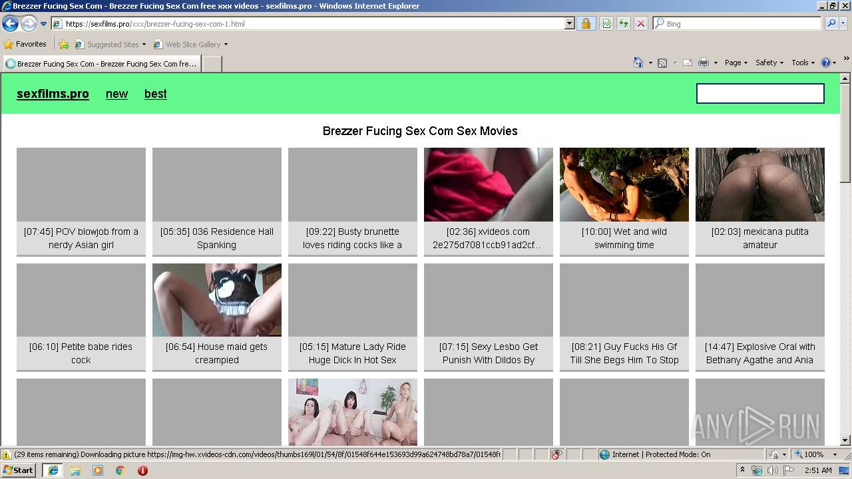852x479 pixels.
Task: Click the security zone lock status icon
Action: click(774, 454)
